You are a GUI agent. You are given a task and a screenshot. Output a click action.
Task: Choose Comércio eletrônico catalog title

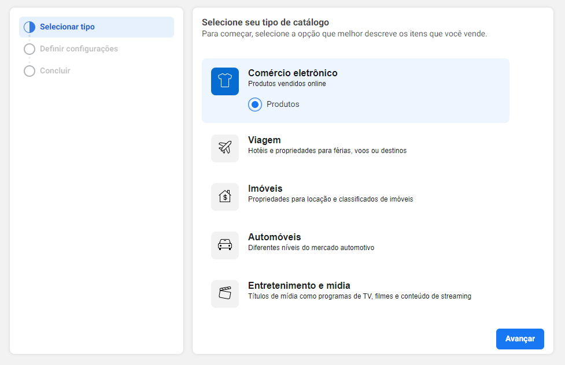click(293, 73)
